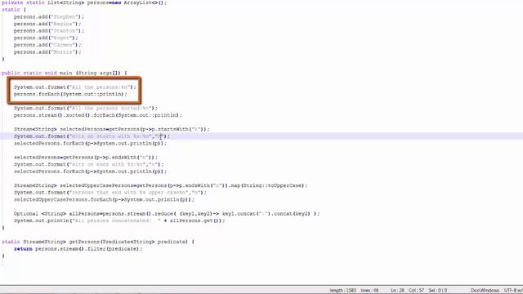Click the persons.add("Stephen") line

pyautogui.click(x=49, y=16)
